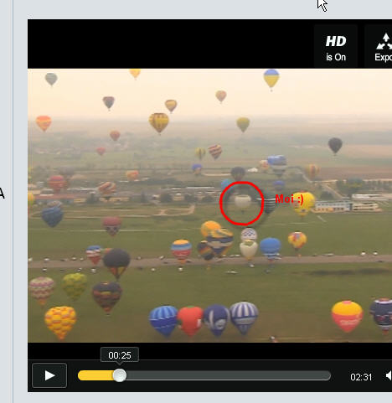392x403 pixels.
Task: Click the play button
Action: point(49,375)
